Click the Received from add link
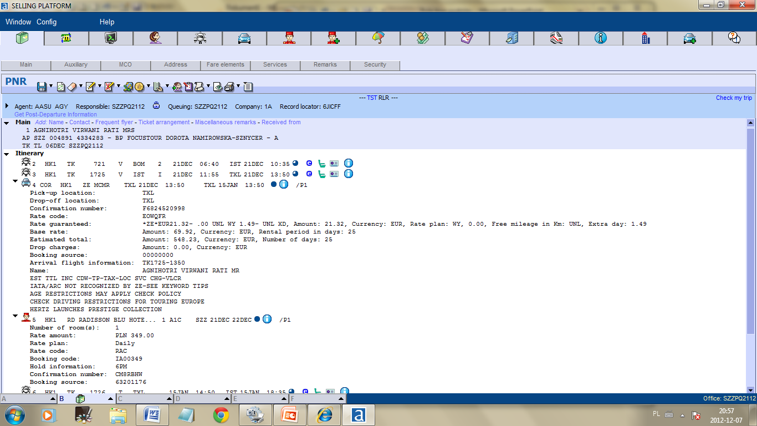This screenshot has width=757, height=426. (x=281, y=122)
